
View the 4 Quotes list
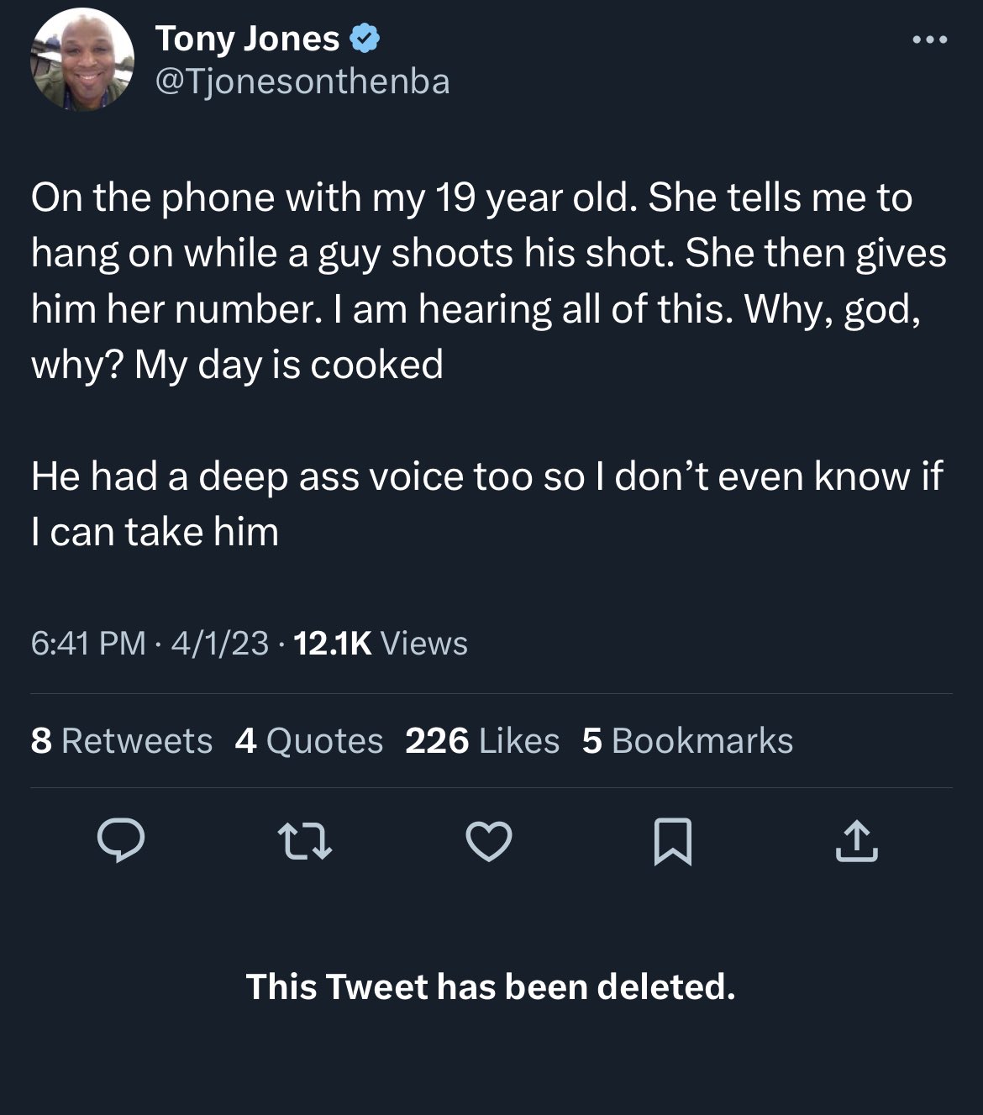click(309, 741)
